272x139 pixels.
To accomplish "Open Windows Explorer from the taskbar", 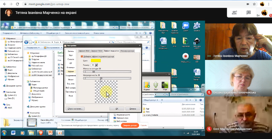I will [x=31, y=133].
